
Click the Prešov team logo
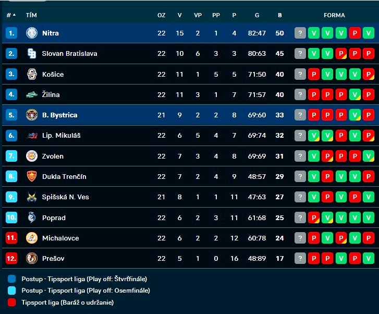point(32,258)
